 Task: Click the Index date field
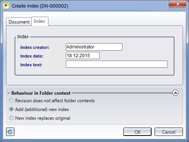pos(83,56)
